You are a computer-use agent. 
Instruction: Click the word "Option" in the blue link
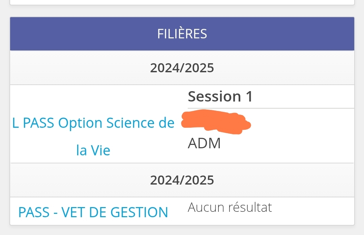click(x=81, y=123)
